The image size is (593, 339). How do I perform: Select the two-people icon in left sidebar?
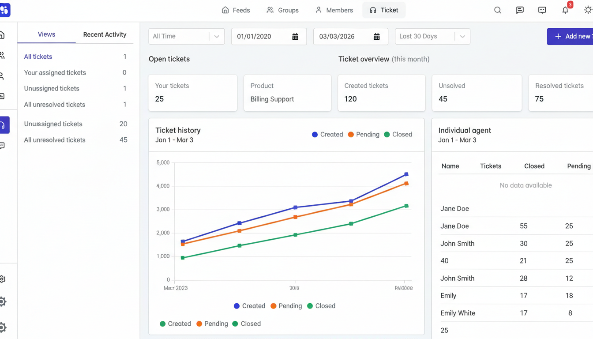coord(3,55)
